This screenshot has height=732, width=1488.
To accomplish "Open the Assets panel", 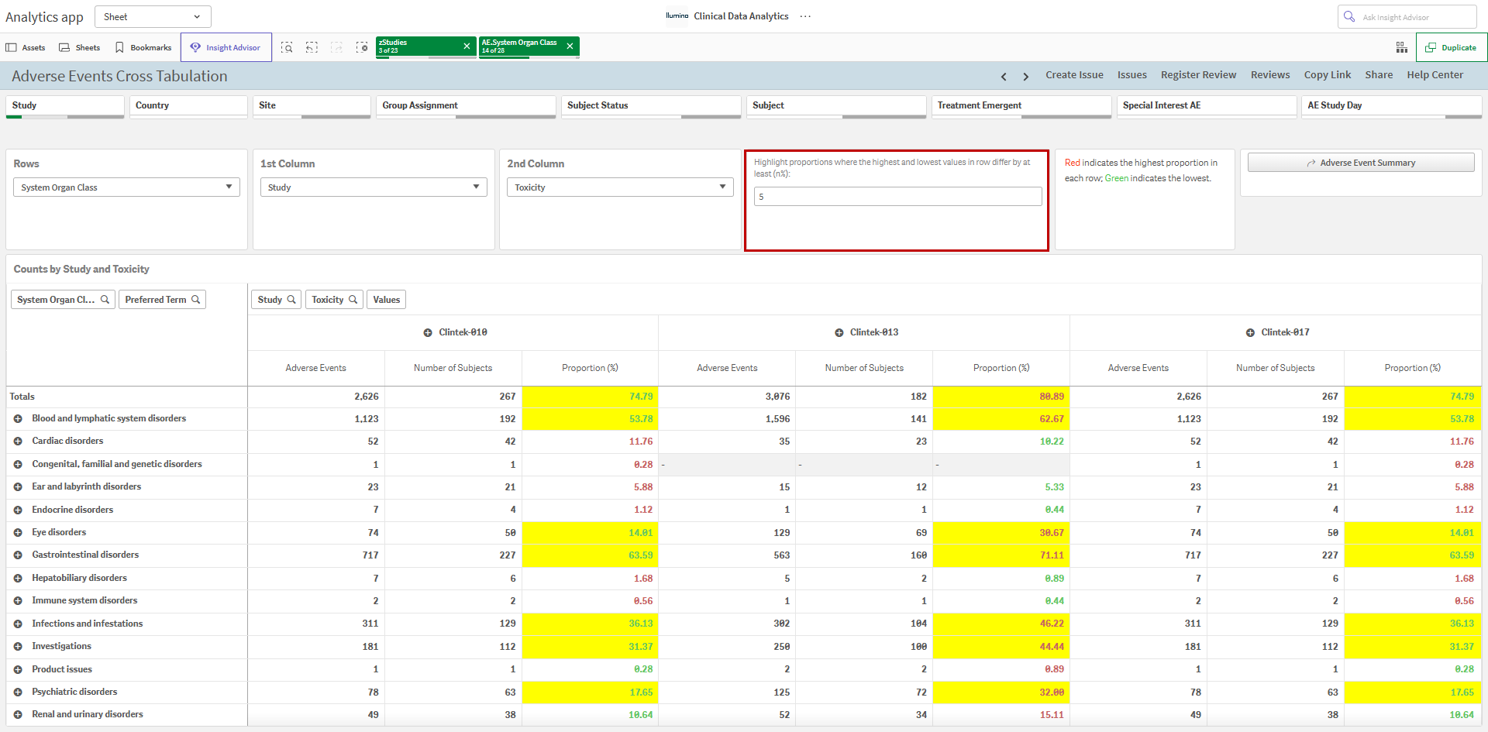I will click(x=26, y=47).
